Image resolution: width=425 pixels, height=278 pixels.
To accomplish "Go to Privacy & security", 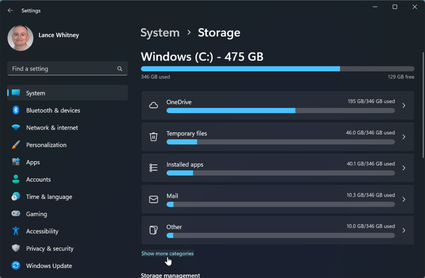I will 50,249.
